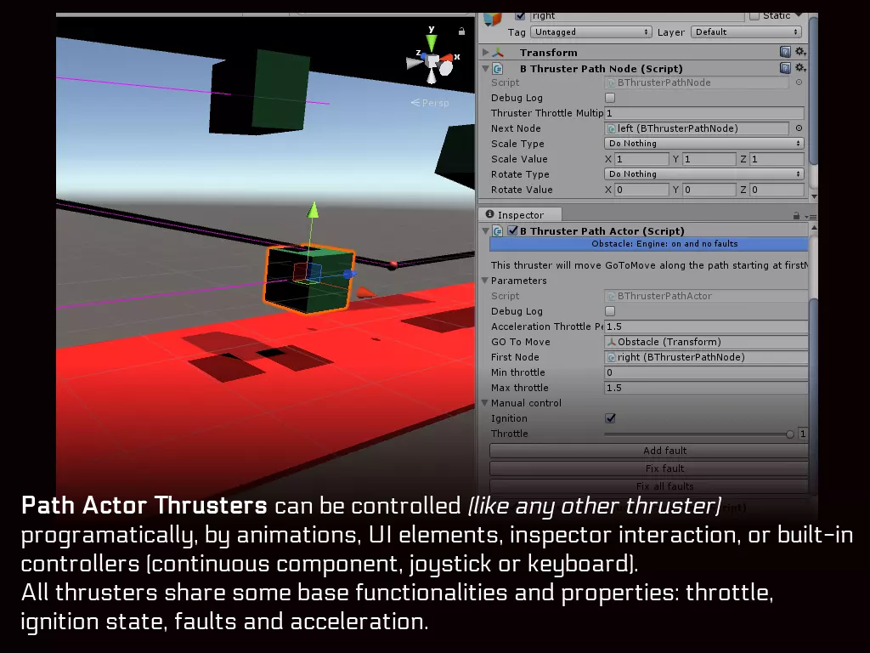
Task: Click the Next Node field left (BThrusterPathNode)
Action: point(697,128)
